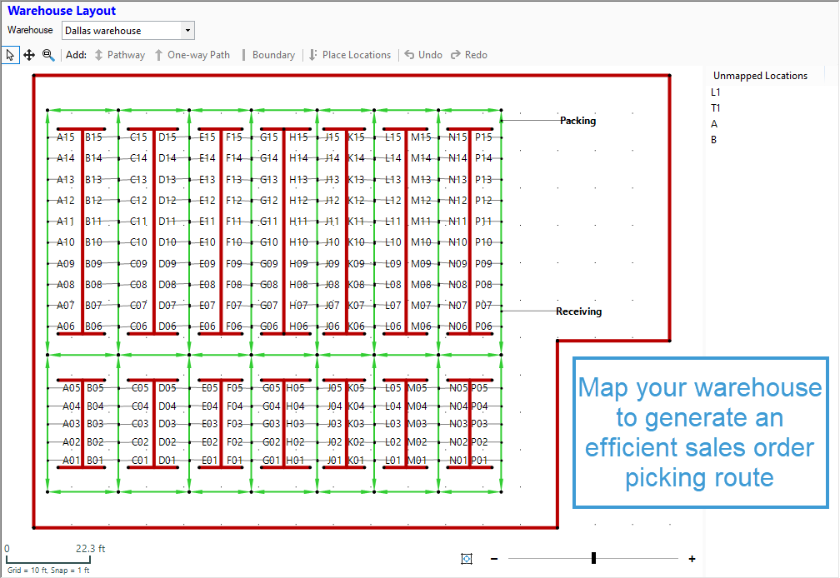Select the arrow selection tool
The height and width of the screenshot is (578, 840).
pyautogui.click(x=9, y=55)
